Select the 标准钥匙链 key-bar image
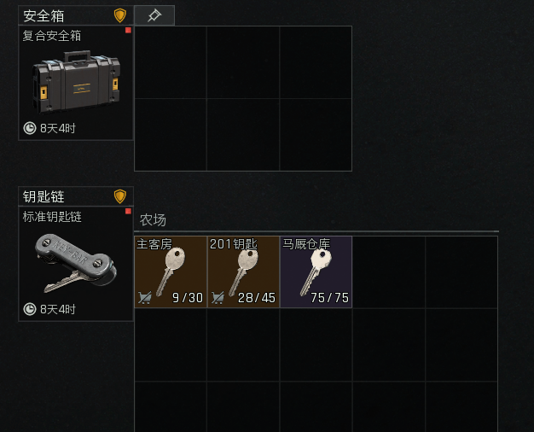The height and width of the screenshot is (432, 534). 76,263
